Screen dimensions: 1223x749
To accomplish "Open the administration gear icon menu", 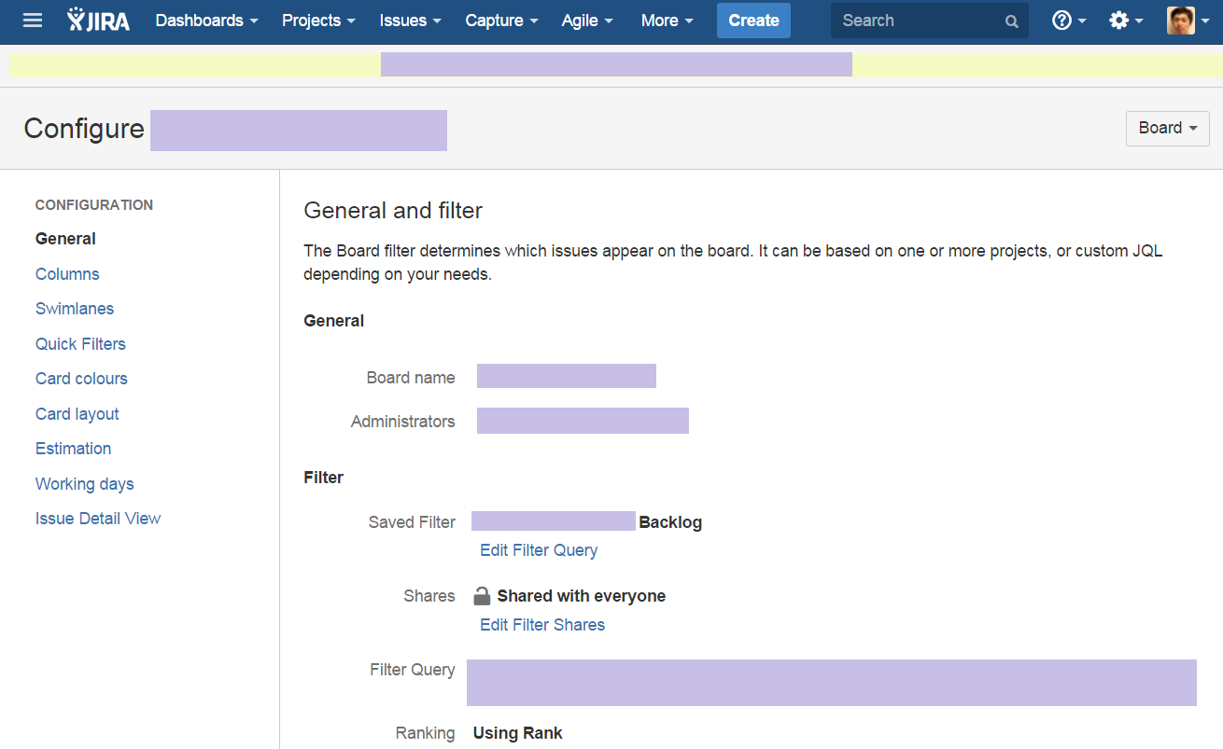I will 1125,21.
